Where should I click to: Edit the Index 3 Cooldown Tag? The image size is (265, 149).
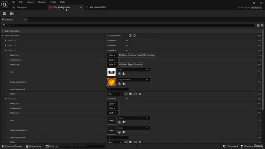coord(112,108)
